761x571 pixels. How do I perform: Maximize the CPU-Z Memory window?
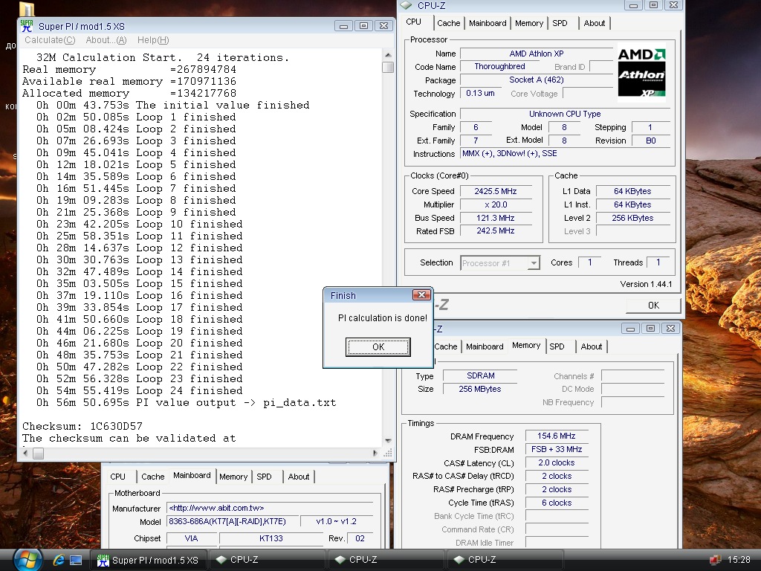650,329
